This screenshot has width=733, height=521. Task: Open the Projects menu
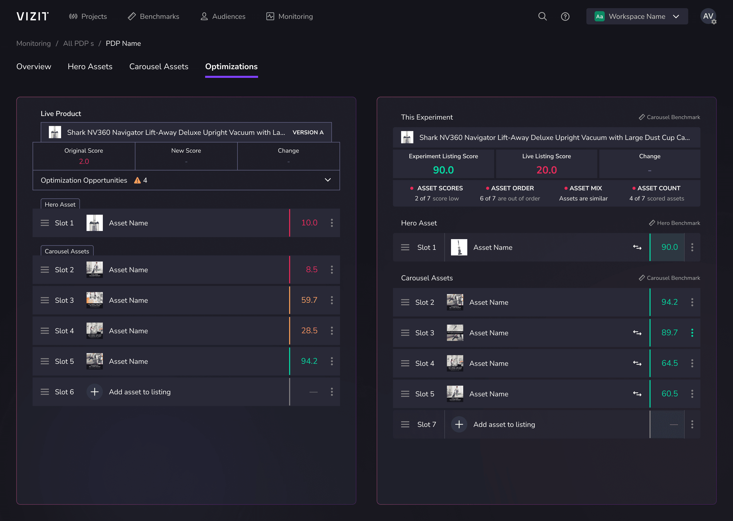pyautogui.click(x=88, y=16)
